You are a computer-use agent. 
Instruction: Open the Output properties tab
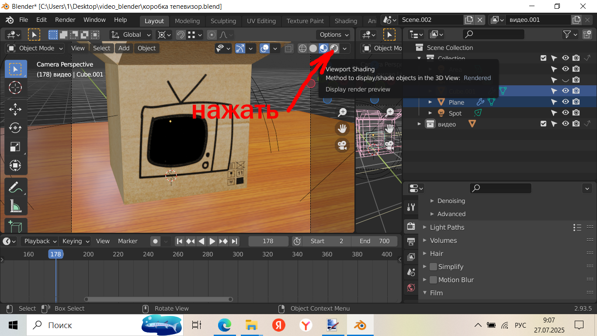(x=411, y=241)
